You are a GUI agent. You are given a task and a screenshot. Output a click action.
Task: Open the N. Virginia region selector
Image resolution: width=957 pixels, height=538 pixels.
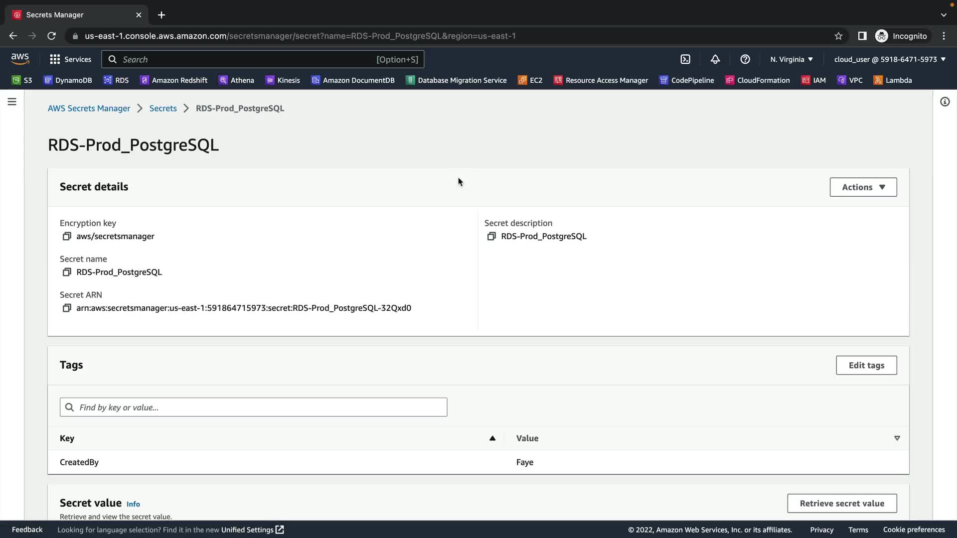791,59
